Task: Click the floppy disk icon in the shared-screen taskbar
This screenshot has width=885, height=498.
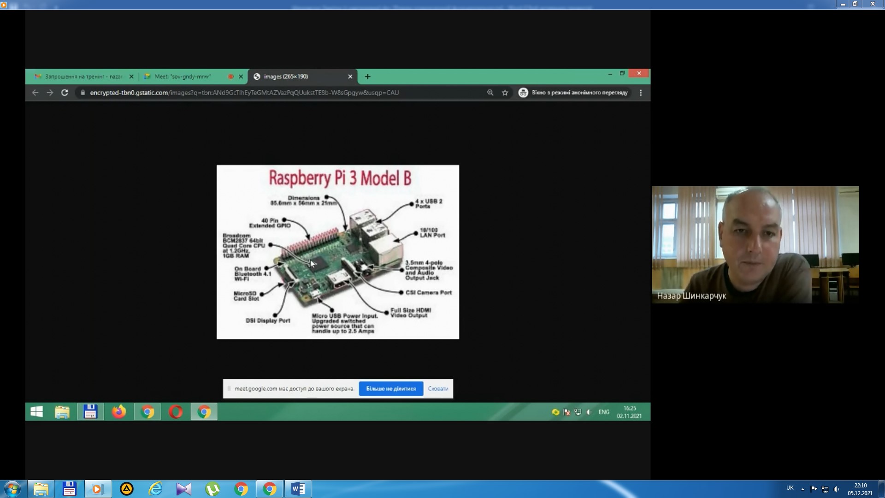Action: click(x=90, y=412)
